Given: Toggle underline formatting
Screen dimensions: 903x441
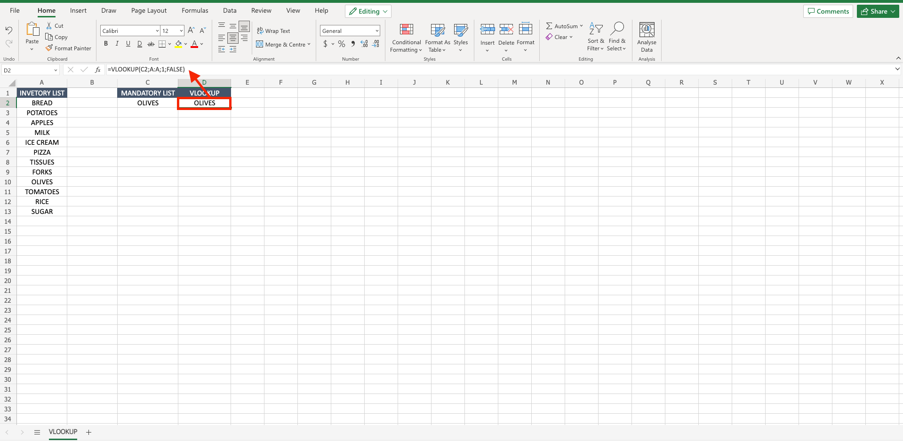Looking at the screenshot, I should pos(128,43).
